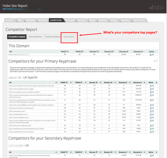
Task: Click the blue niche icon in the This Domain row
Action: click(x=151, y=55)
